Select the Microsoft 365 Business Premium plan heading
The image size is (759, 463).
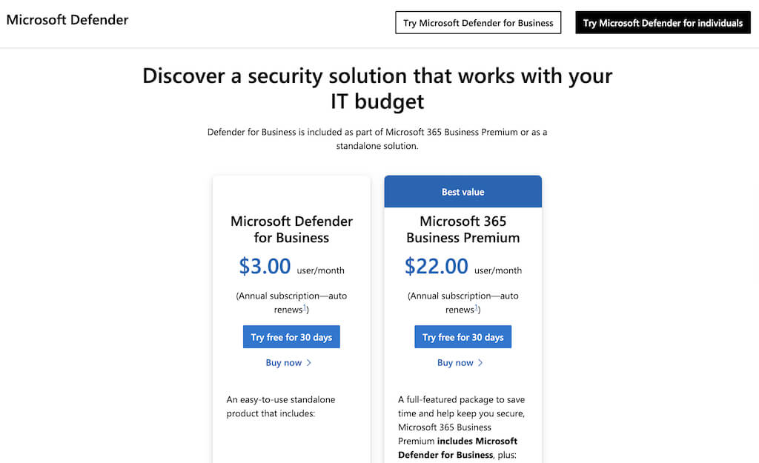[x=463, y=230]
